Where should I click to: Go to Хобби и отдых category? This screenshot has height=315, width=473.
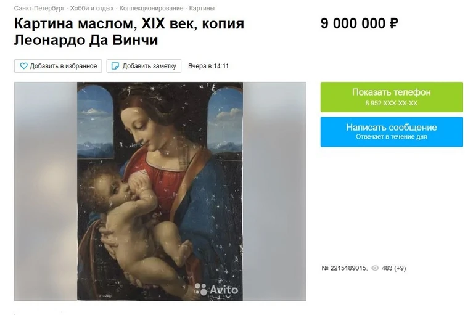coord(92,9)
